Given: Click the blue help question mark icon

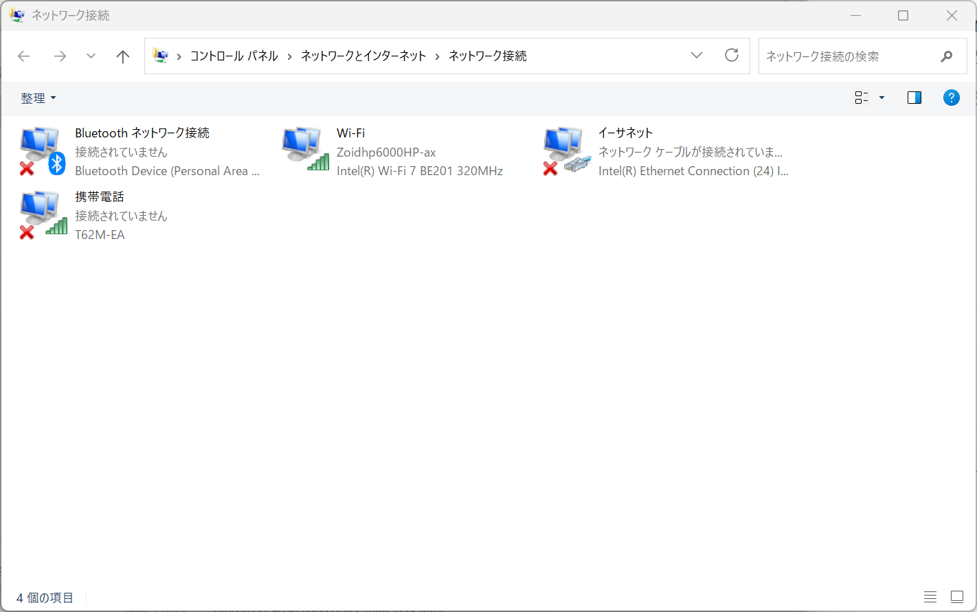Looking at the screenshot, I should click(x=951, y=98).
